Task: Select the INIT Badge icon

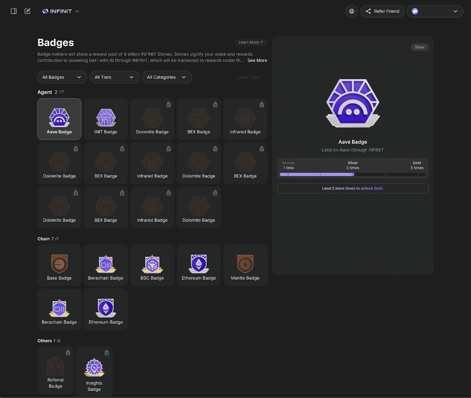Action: 106,118
